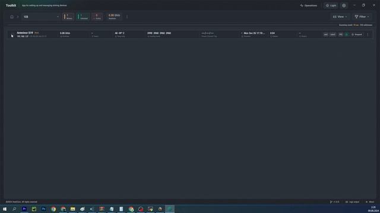Click the first gray tag in the miner row
This screenshot has width=380, height=213.
326,34
